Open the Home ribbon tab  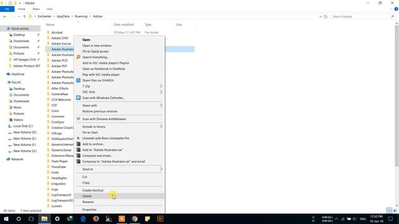(22, 9)
